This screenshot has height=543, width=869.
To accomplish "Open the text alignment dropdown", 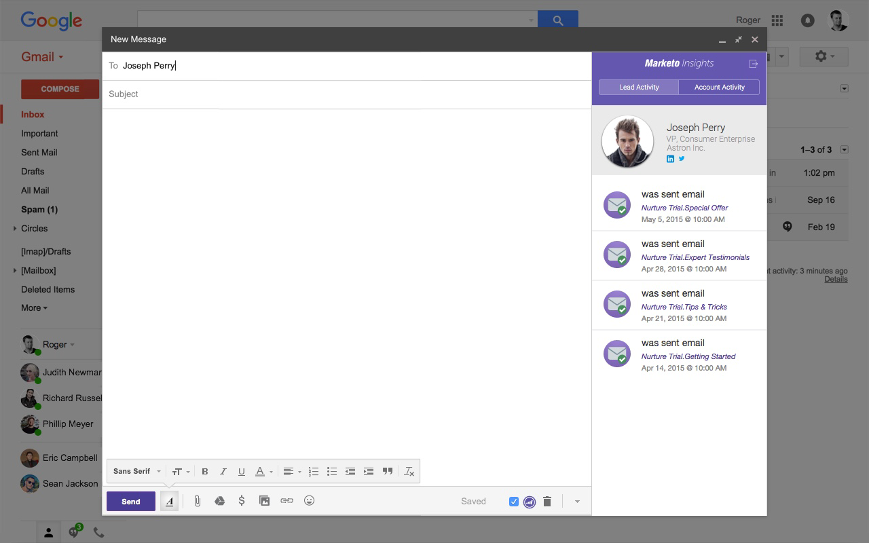I will (292, 471).
